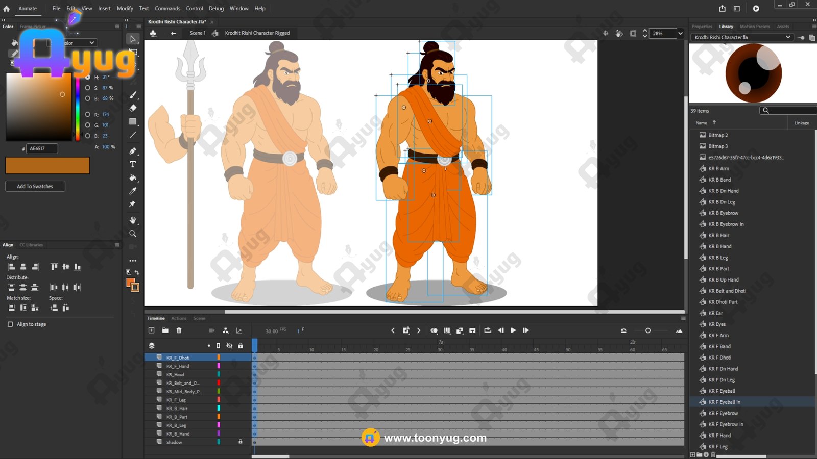Select the Hue radio button

point(88,77)
